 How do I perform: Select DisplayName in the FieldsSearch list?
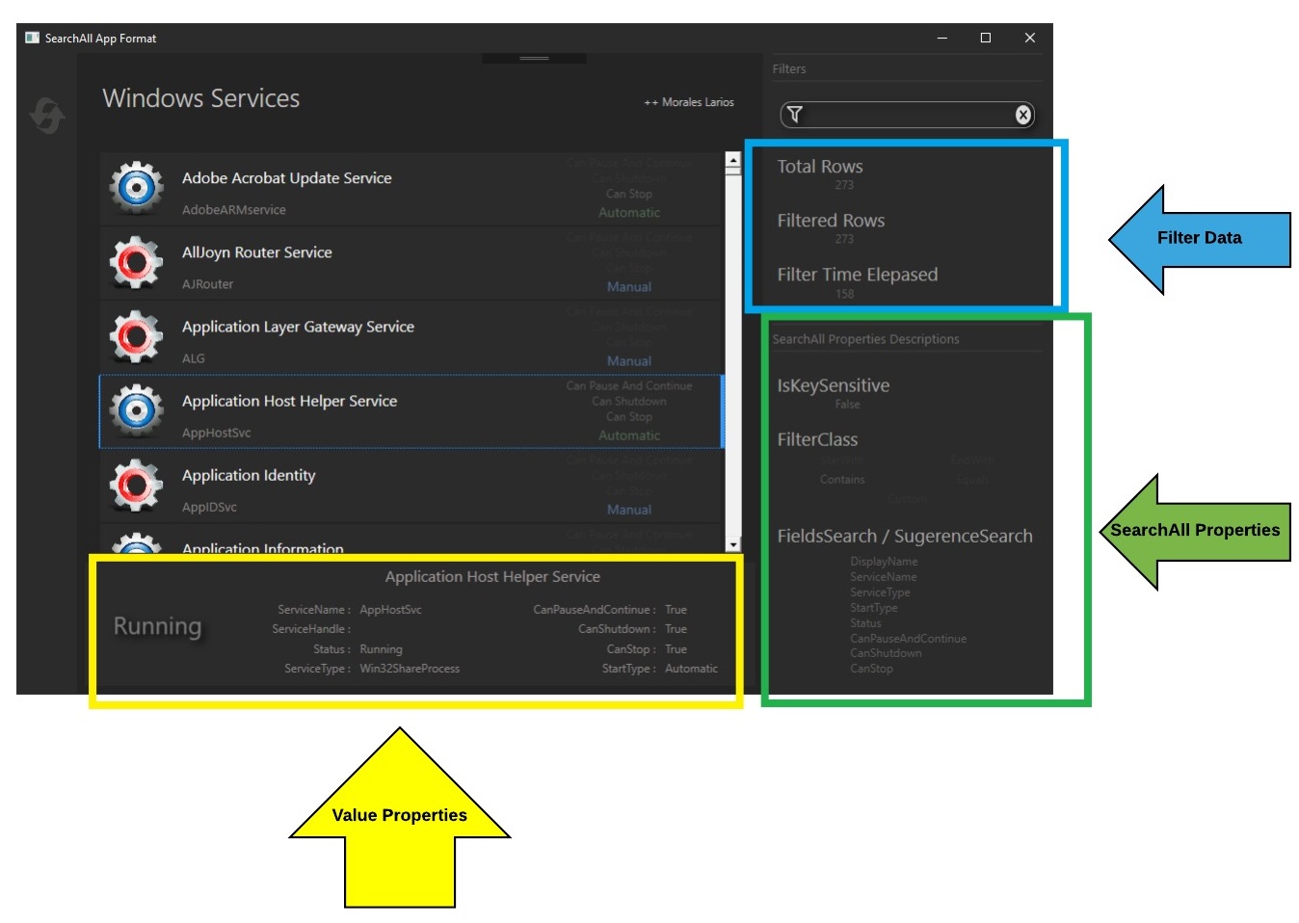[x=884, y=561]
